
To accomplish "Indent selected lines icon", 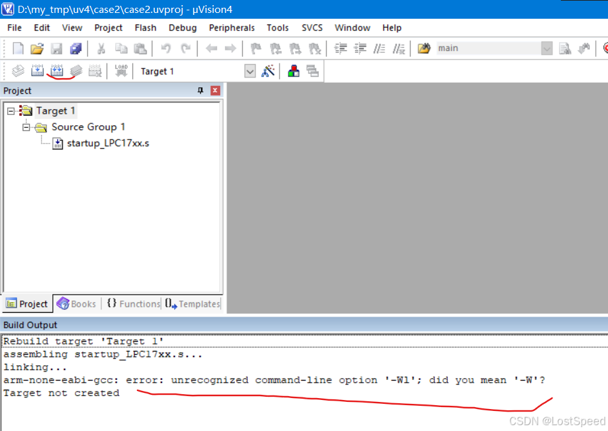I will [341, 48].
